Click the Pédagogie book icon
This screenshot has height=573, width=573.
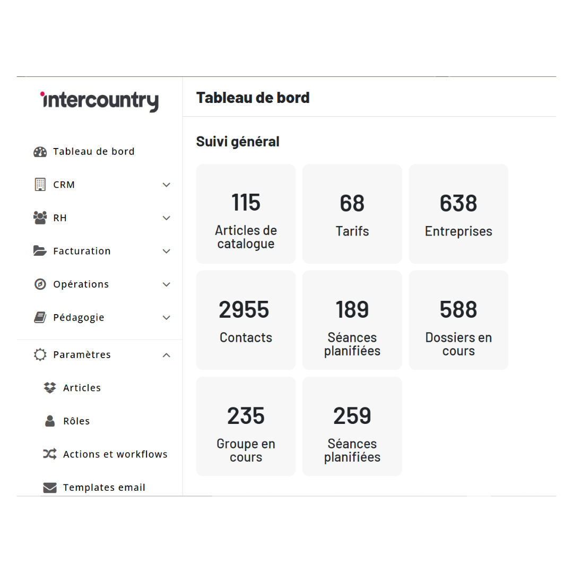[40, 317]
